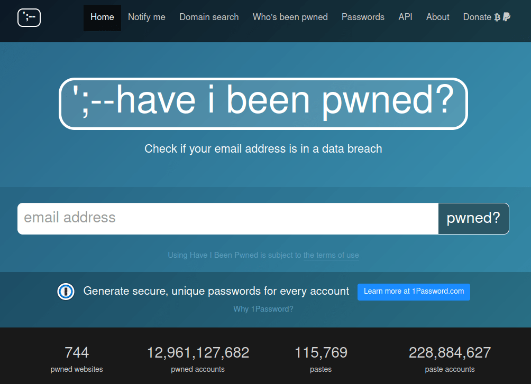Screen dimensions: 531x384
Task: Open the About nav item
Action: (437, 17)
